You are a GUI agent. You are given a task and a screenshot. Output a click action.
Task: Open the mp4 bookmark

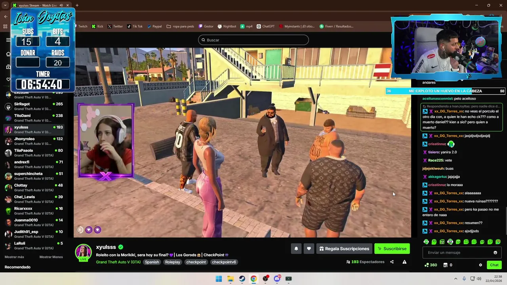coord(246,27)
